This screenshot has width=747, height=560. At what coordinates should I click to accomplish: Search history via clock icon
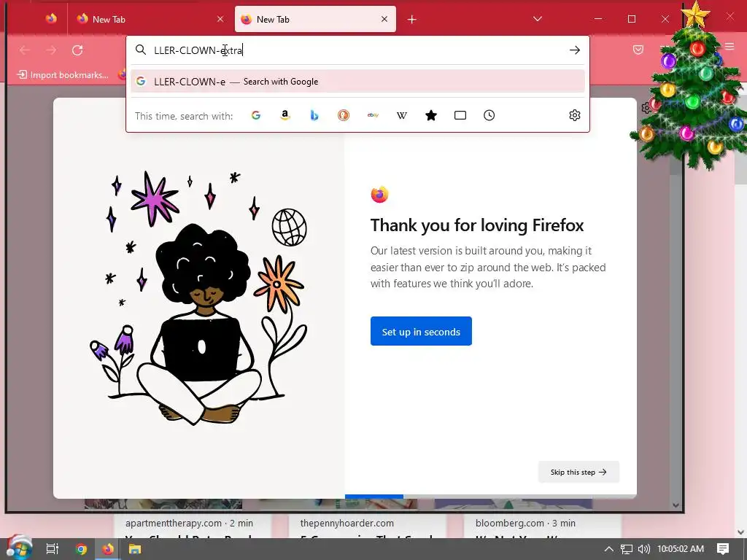point(489,115)
